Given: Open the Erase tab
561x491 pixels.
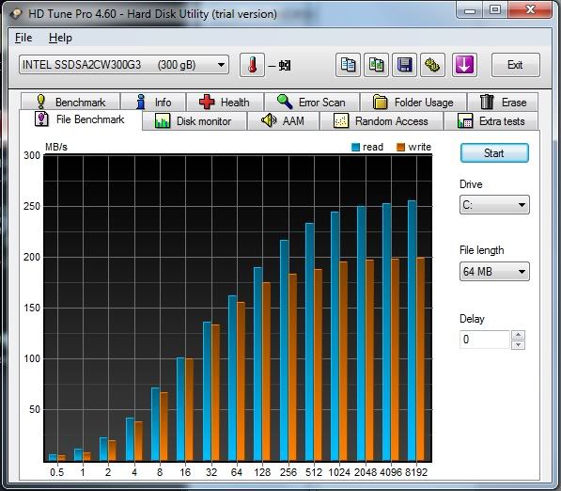Looking at the screenshot, I should coord(503,103).
